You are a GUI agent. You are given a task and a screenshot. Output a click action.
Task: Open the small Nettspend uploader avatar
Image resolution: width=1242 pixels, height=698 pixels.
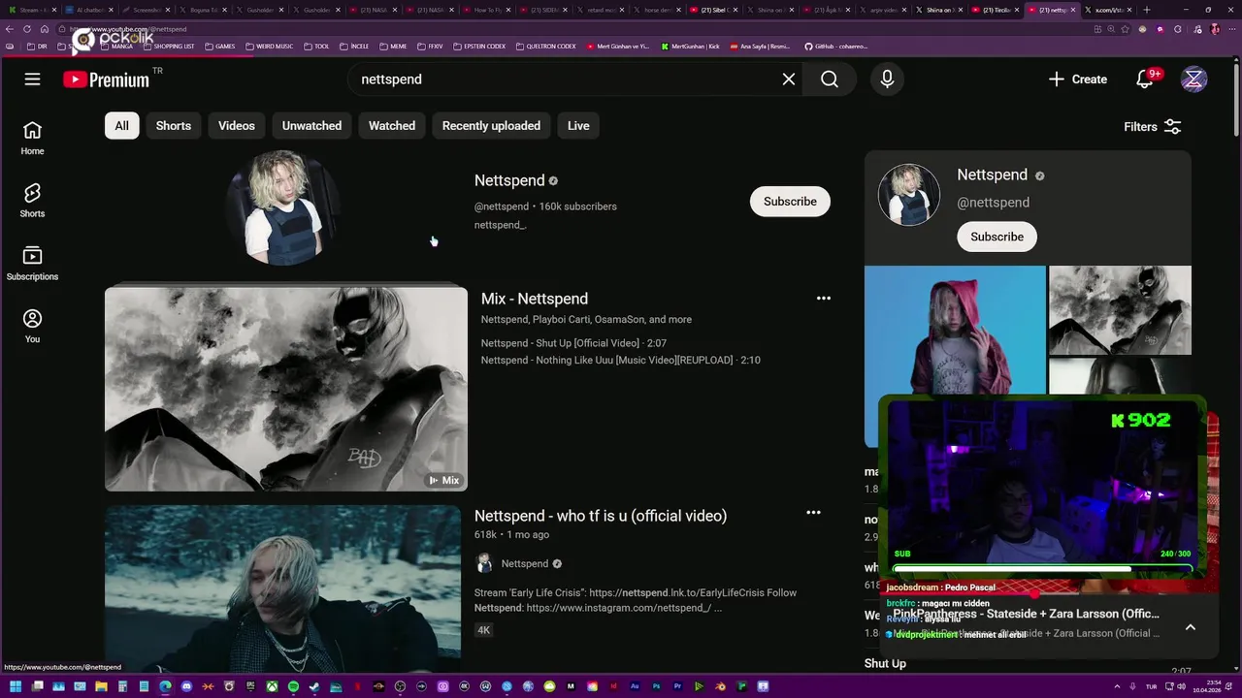point(484,563)
